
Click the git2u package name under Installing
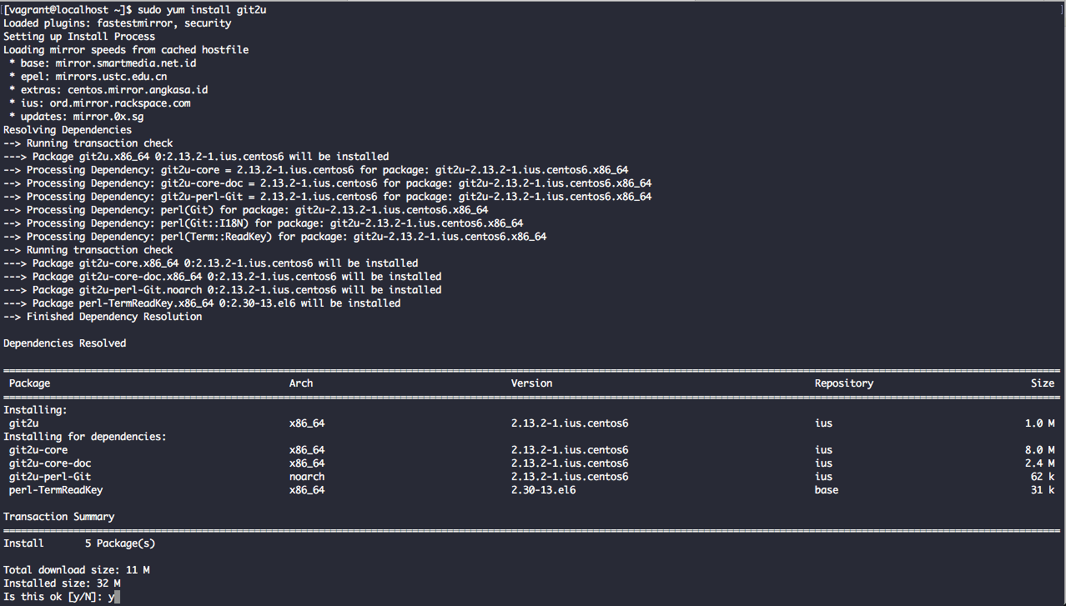click(x=23, y=423)
